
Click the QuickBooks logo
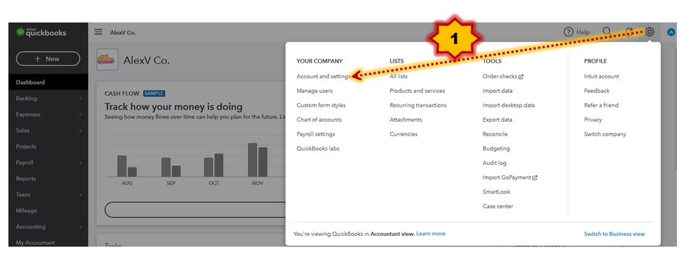click(x=41, y=32)
